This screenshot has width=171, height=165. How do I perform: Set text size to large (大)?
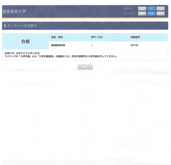pyautogui.click(x=160, y=9)
